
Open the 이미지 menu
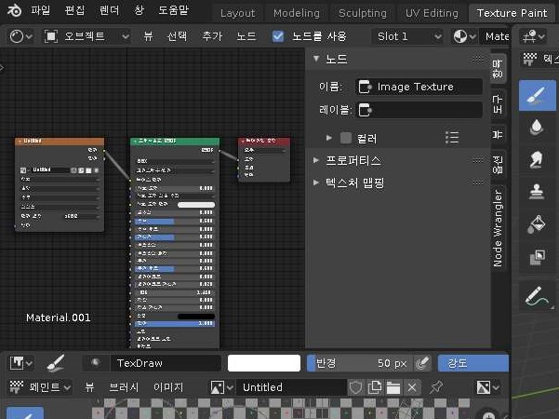pyautogui.click(x=168, y=387)
